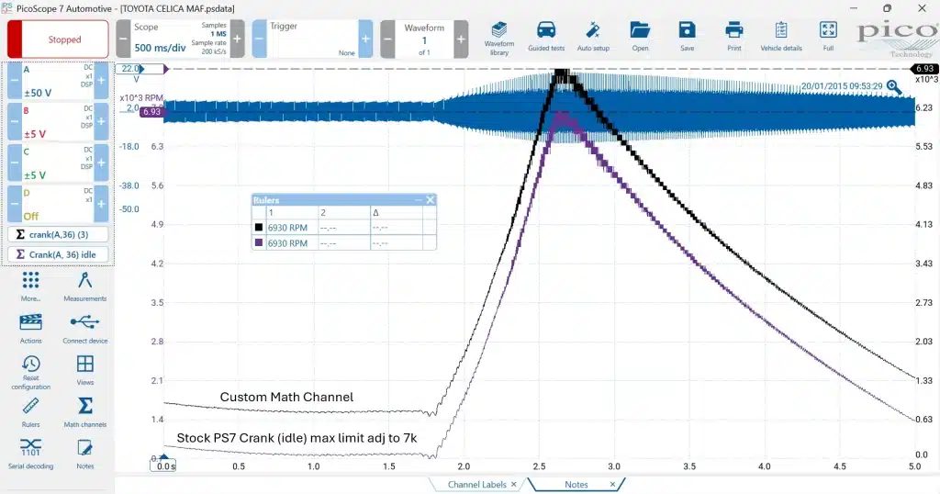Decrease Channel C range with minus
Screen dimensions: 940x494
[x=15, y=163]
